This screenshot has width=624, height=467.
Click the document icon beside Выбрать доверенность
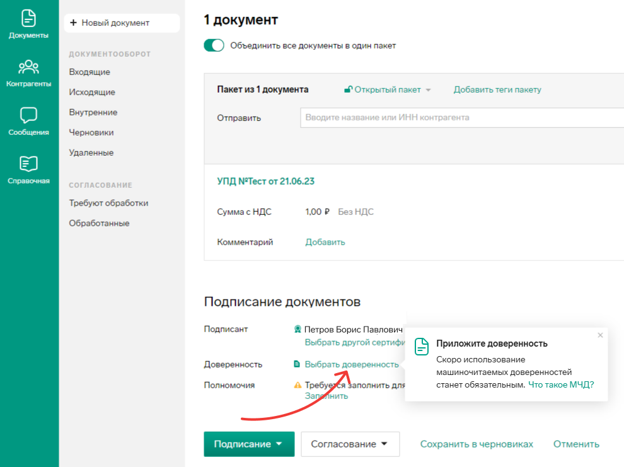point(297,364)
